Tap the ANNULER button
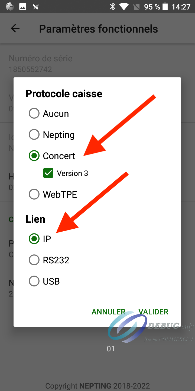Screen dimensions: 195x391 (x=108, y=312)
